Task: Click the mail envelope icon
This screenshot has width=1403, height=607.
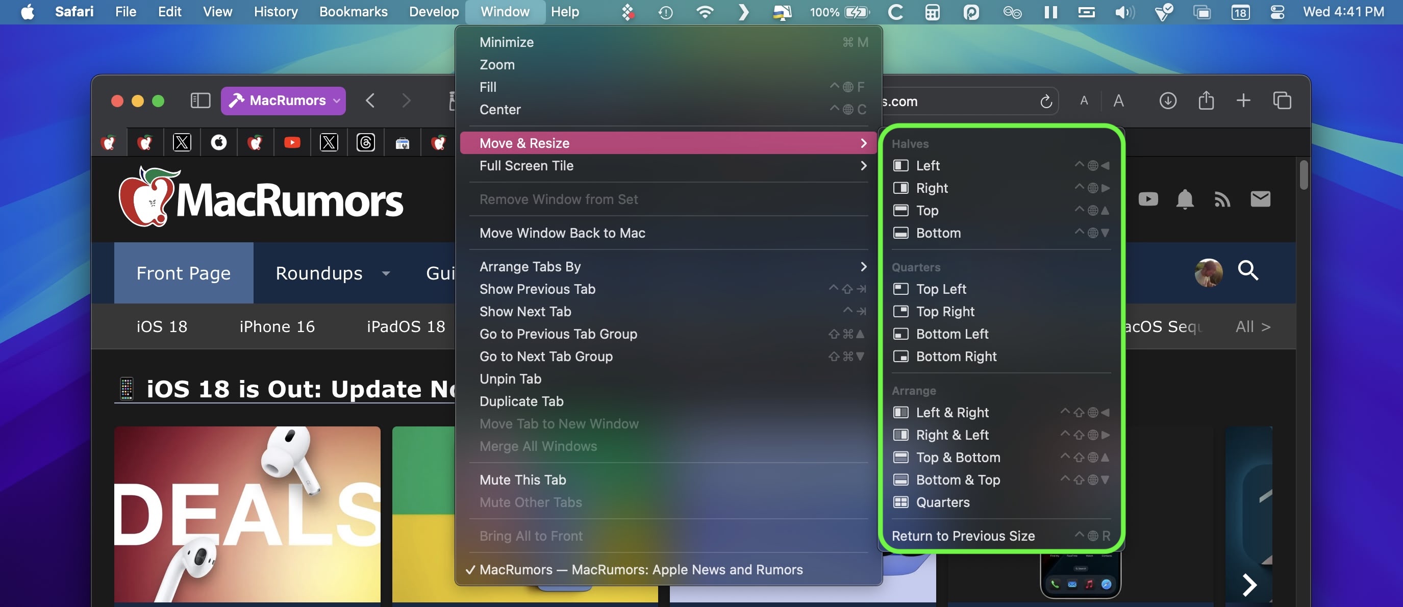Action: (1260, 199)
